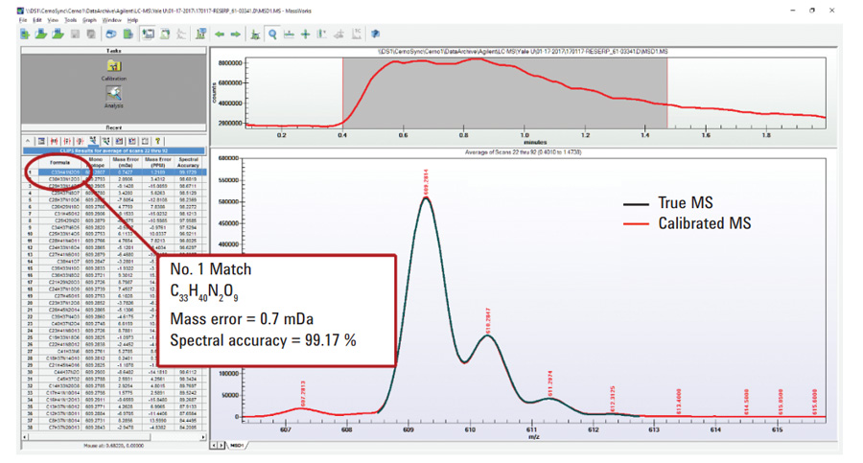The height and width of the screenshot is (463, 863).
Task: Click the right arrow of table scrollbar
Action: (x=201, y=436)
